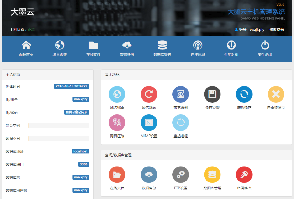
Task: Open 性能分析 gauge icon in navigation
Action: tap(231, 45)
